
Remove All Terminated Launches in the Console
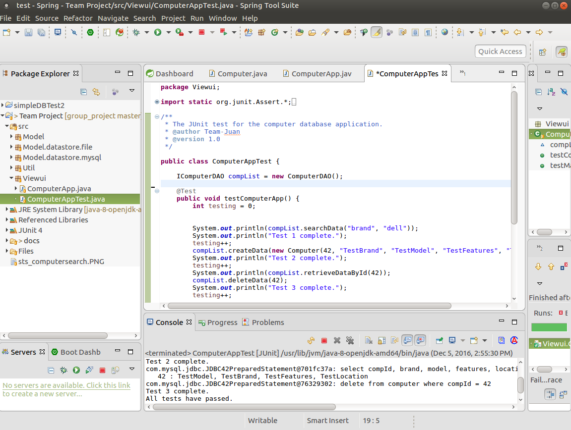(350, 340)
